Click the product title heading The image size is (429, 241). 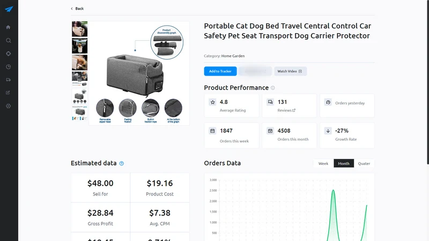point(287,31)
